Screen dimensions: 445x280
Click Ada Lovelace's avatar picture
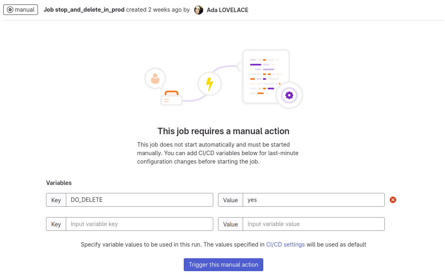[x=199, y=10]
